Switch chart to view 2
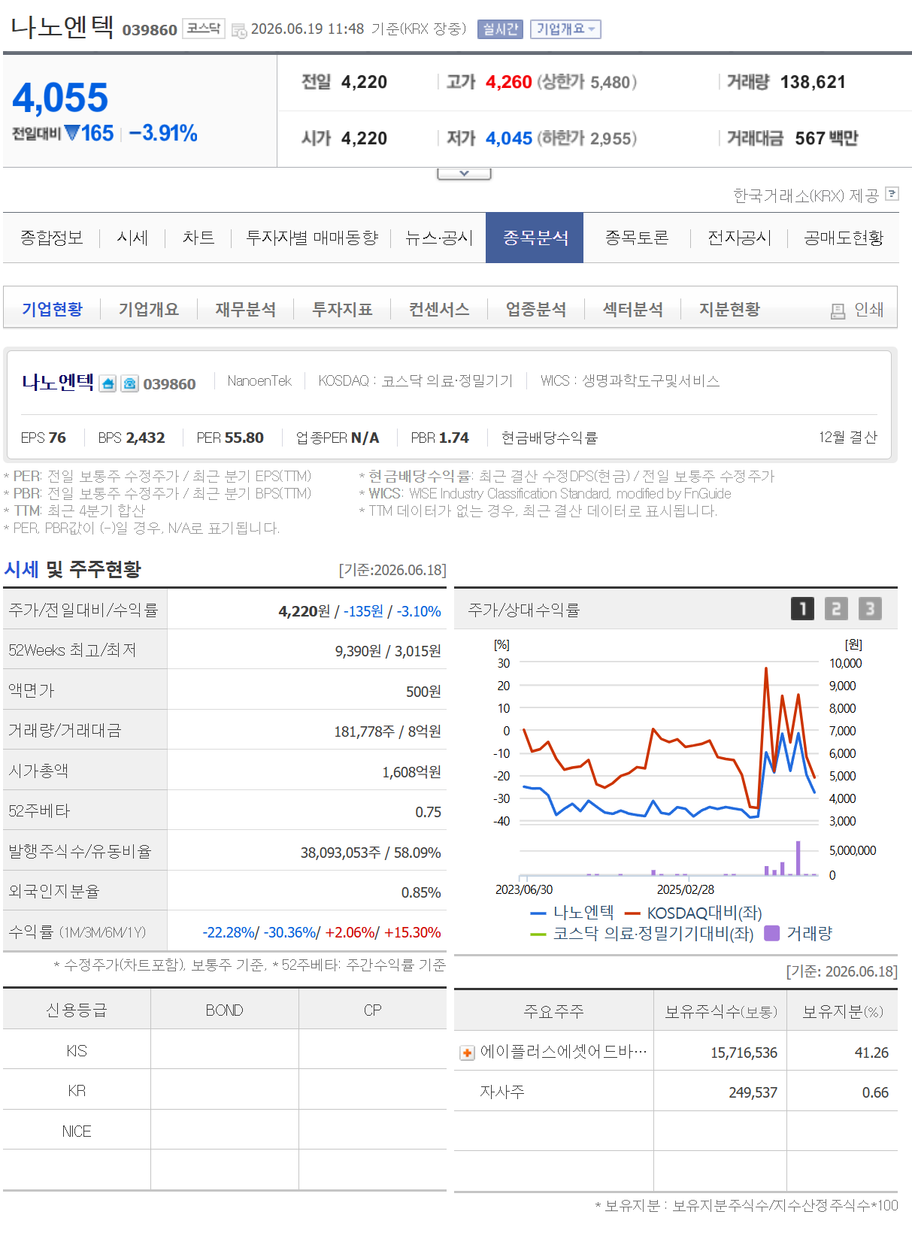Viewport: 912px width, 1245px height. 836,608
